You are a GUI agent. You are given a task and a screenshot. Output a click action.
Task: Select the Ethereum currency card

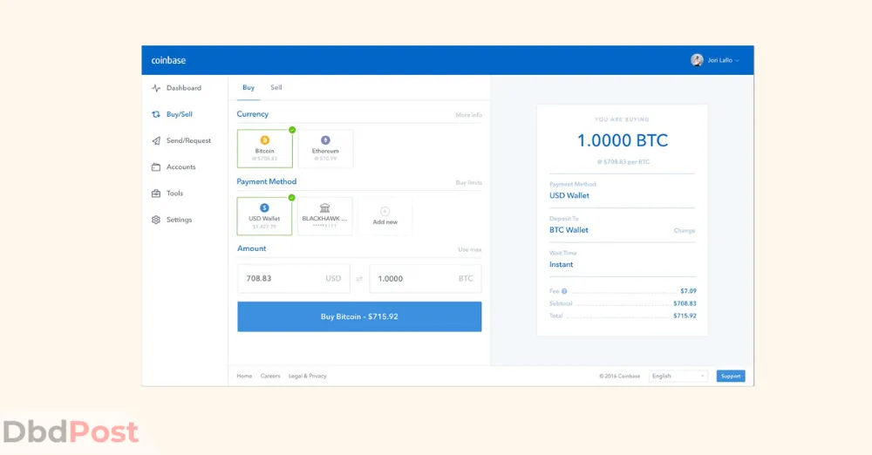[325, 148]
